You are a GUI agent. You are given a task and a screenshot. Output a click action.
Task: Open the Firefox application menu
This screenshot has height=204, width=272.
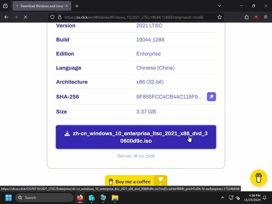pyautogui.click(x=266, y=17)
